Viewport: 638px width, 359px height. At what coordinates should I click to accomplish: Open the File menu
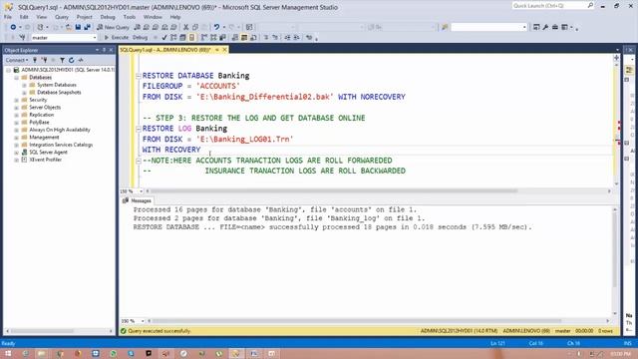click(8, 17)
